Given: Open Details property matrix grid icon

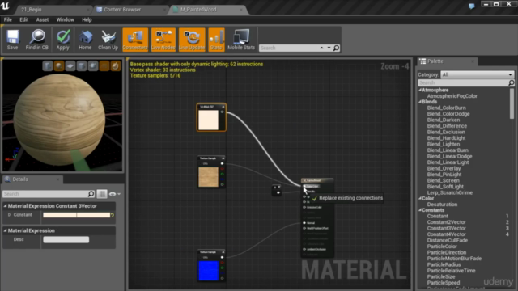Looking at the screenshot, I should point(102,194).
